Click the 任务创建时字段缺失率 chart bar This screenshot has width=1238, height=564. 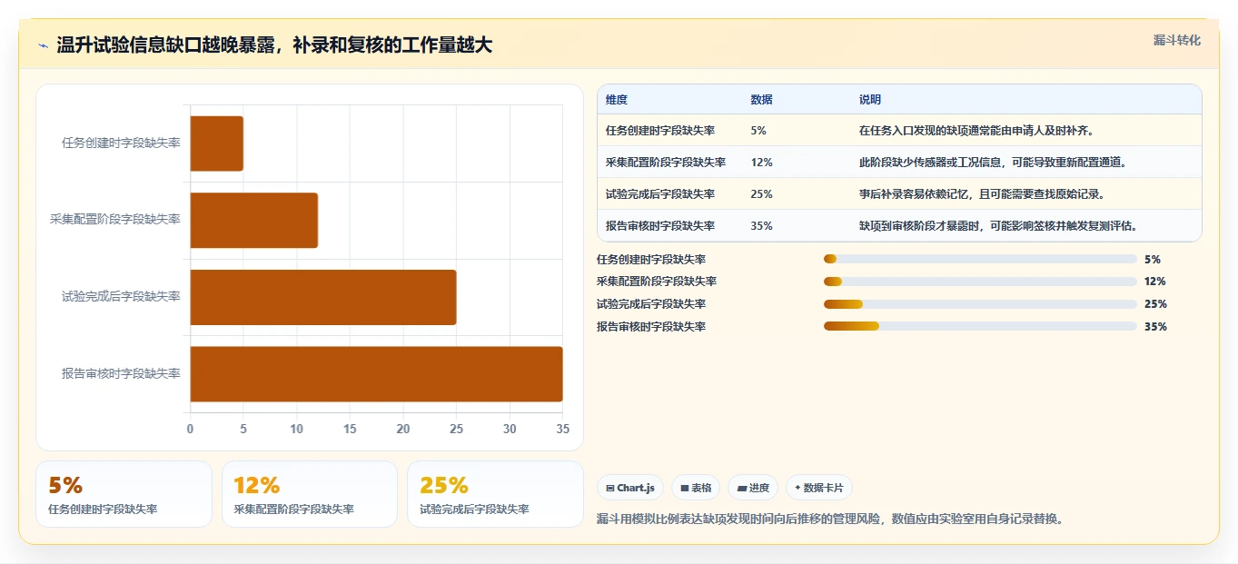(x=216, y=143)
